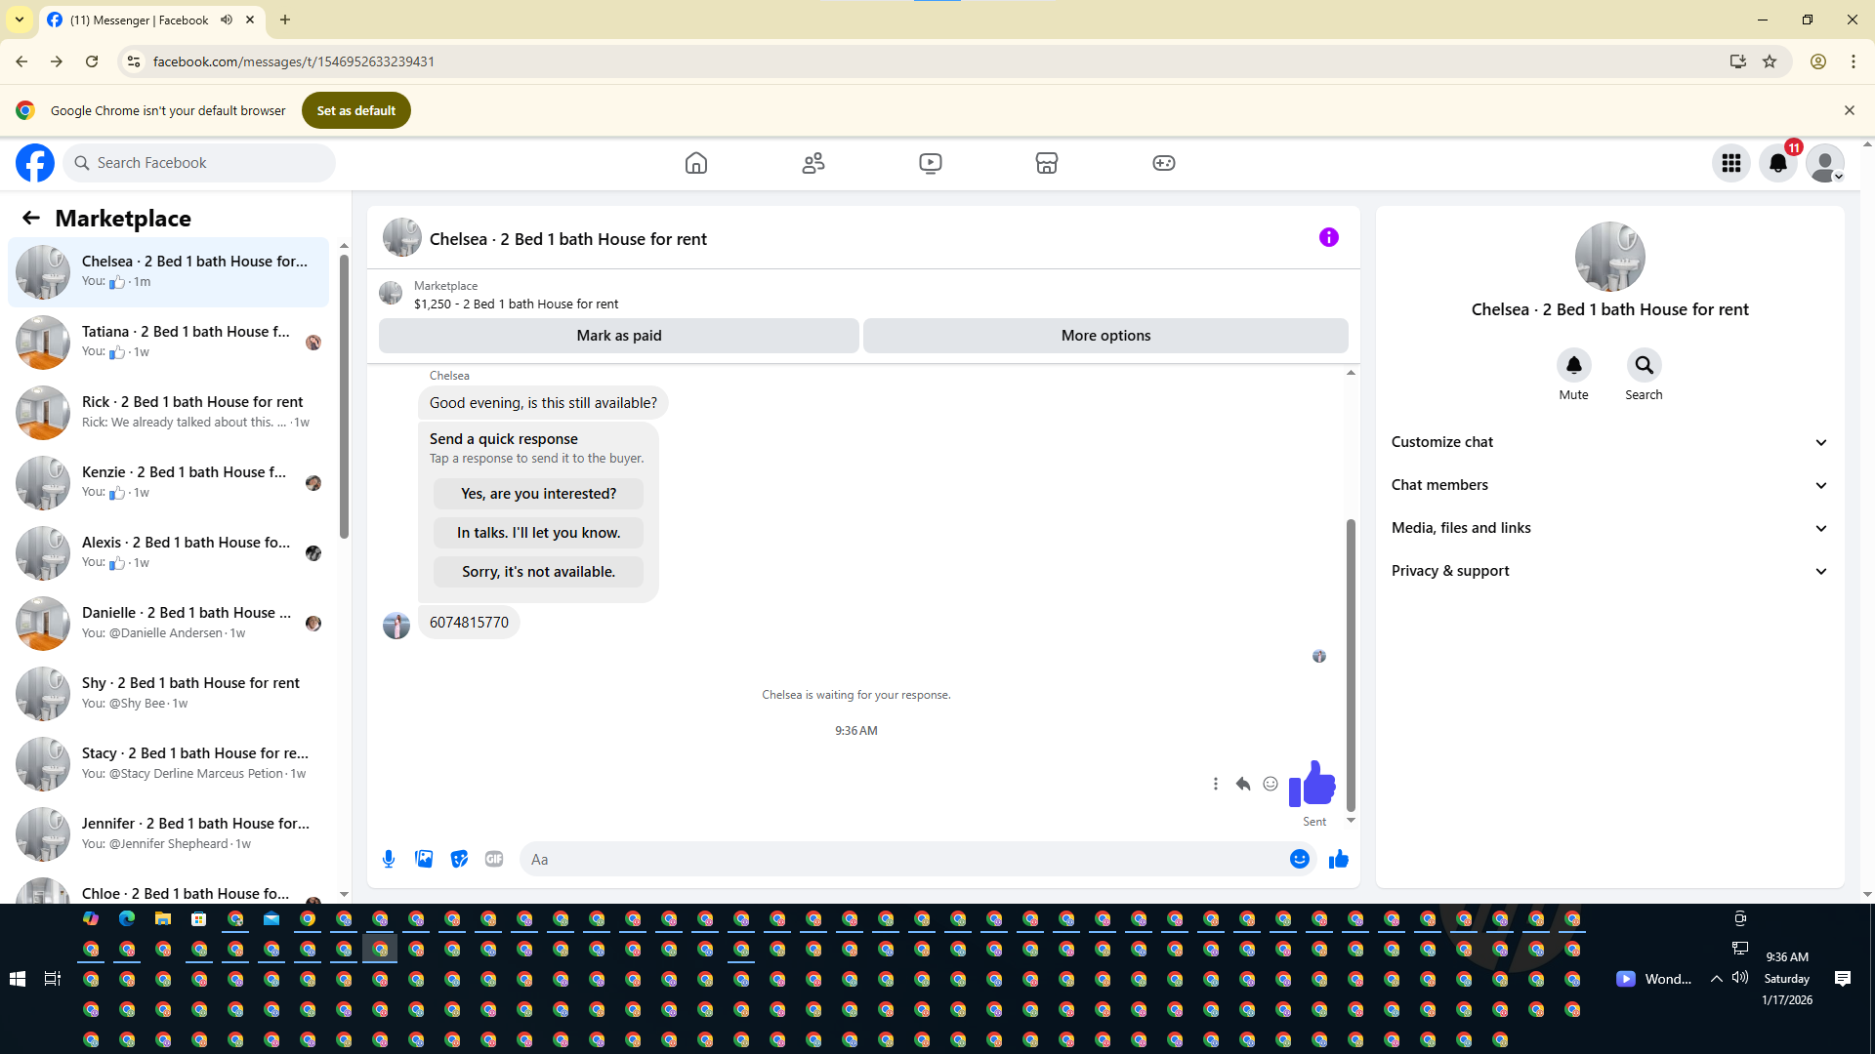This screenshot has width=1875, height=1054.
Task: Click the chat message scrollbar
Action: (1351, 664)
